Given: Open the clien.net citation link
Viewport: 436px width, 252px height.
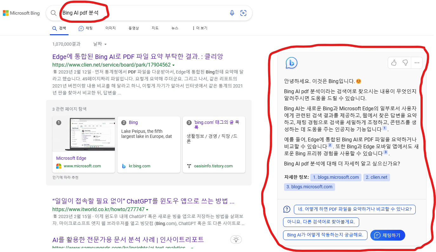Looking at the screenshot, I should click(x=377, y=177).
